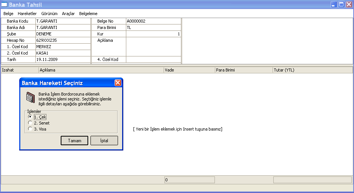The height and width of the screenshot is (193, 354).
Task: Click the Şube field DENEME
Action: (63, 34)
